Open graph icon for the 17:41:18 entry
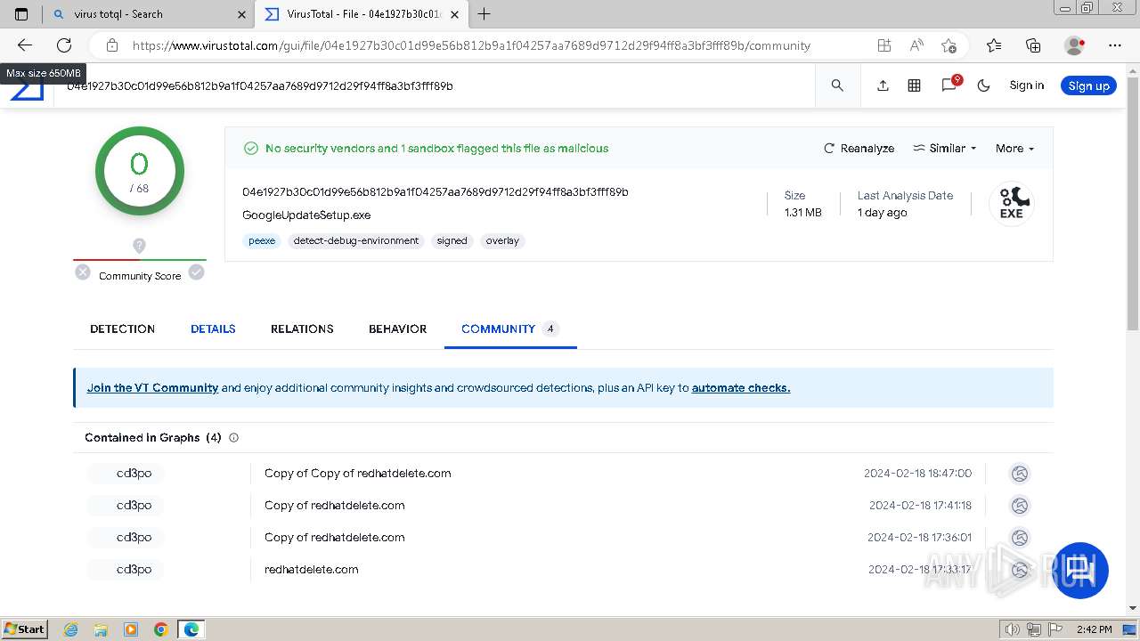The width and height of the screenshot is (1140, 641). 1020,506
